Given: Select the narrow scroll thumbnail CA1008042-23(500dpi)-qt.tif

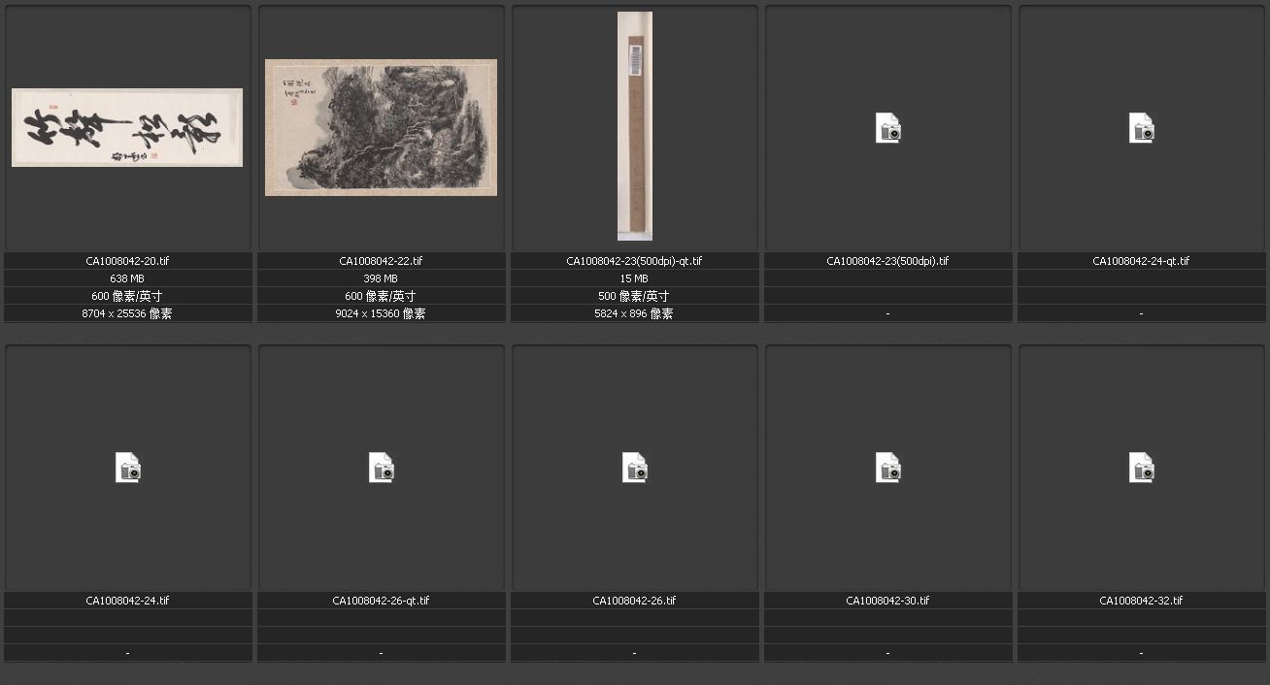Looking at the screenshot, I should click(x=634, y=126).
